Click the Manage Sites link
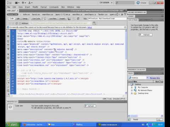This screenshot has width=170, height=127. (155, 78)
